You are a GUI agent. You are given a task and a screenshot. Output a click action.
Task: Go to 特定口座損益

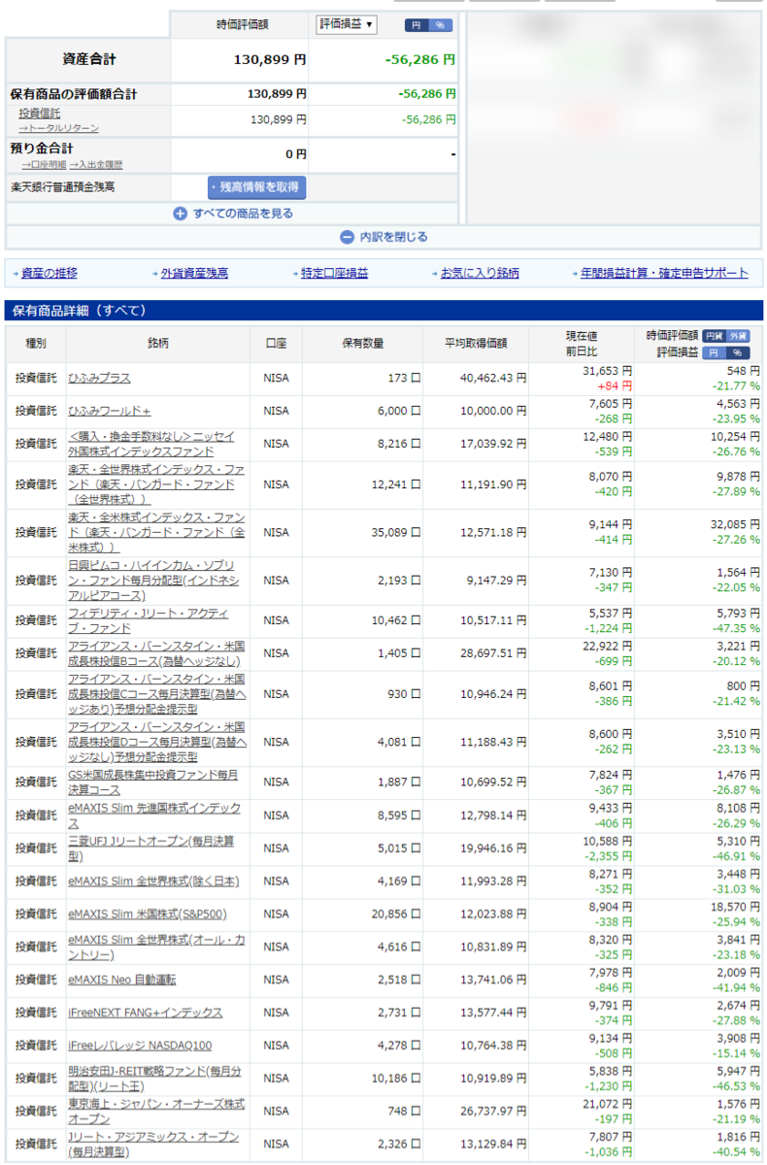point(334,274)
